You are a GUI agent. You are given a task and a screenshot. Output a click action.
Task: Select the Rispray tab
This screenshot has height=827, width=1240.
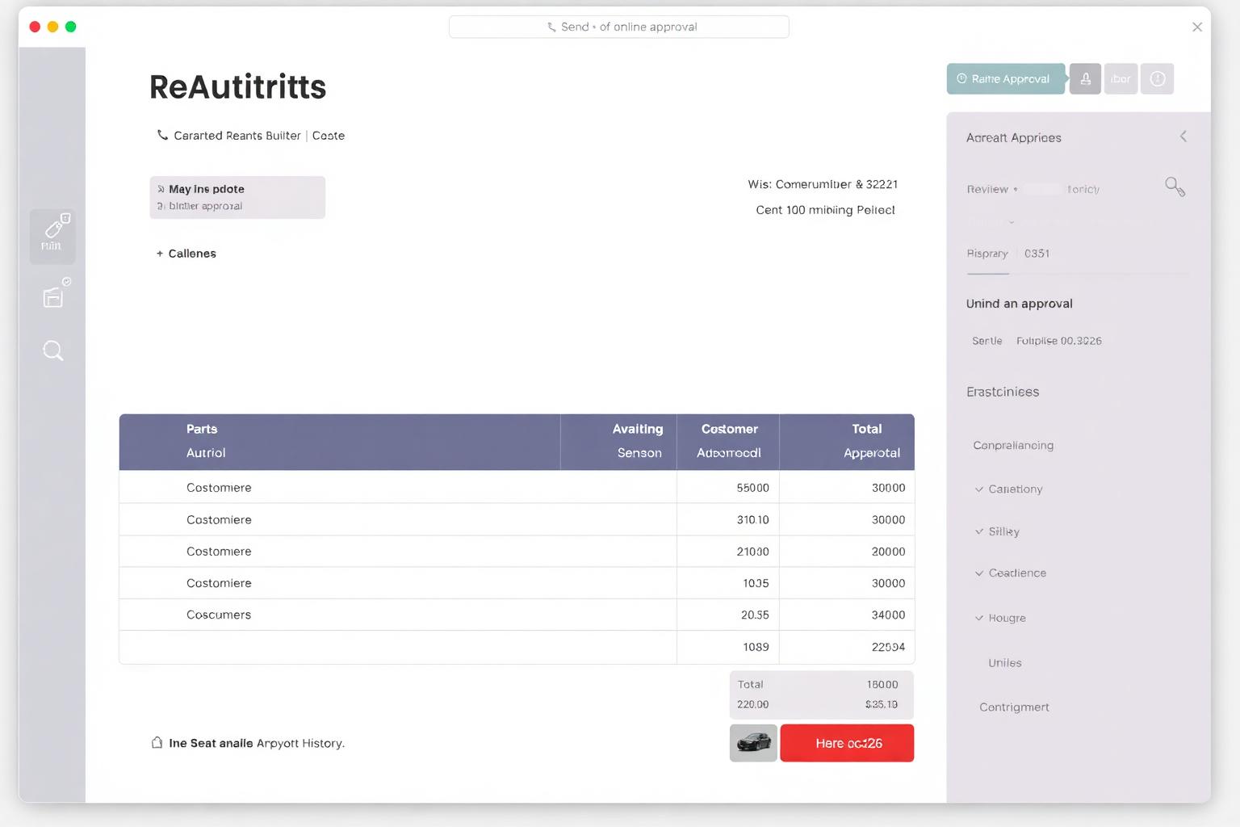coord(987,254)
